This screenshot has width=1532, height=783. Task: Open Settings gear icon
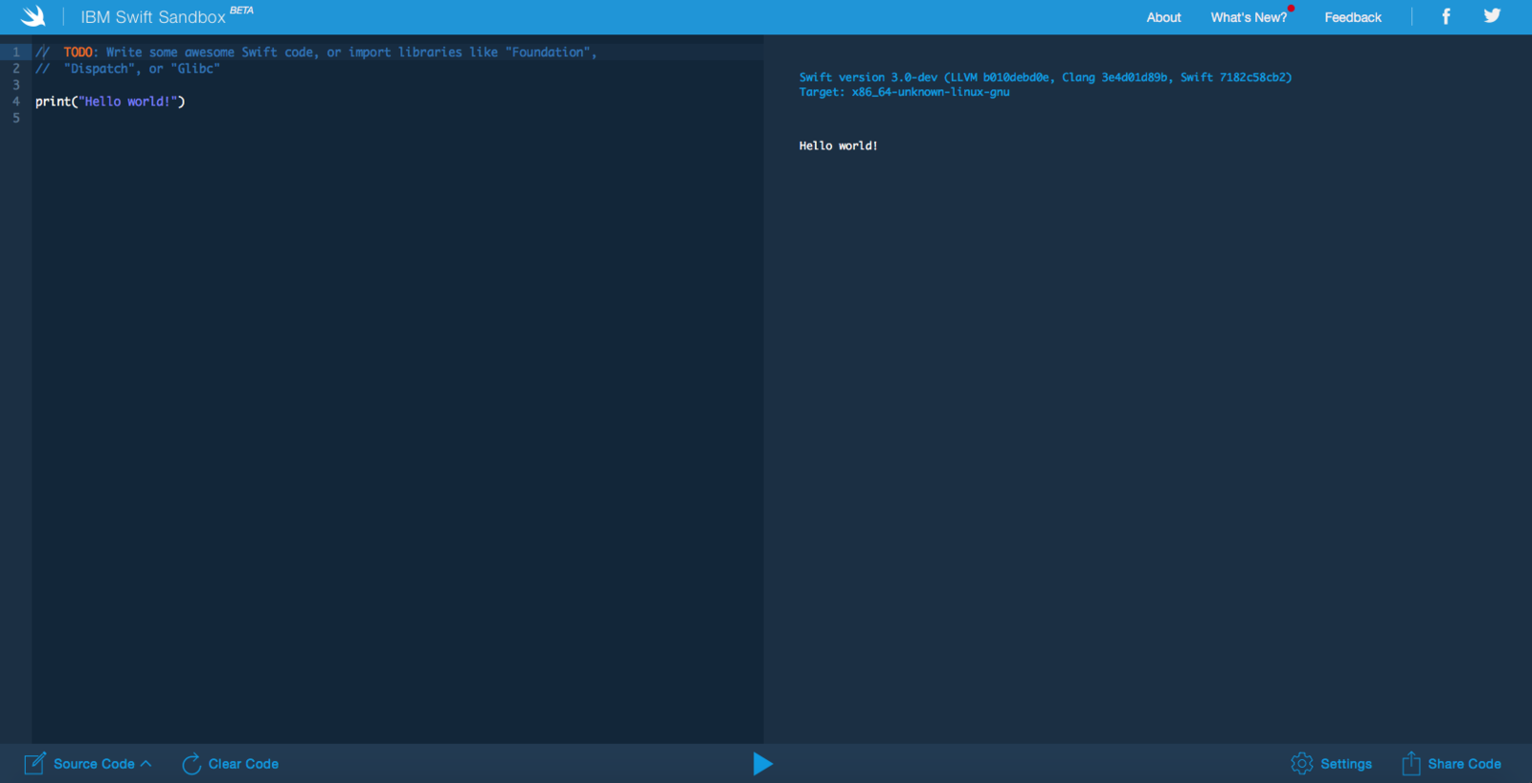tap(1302, 763)
